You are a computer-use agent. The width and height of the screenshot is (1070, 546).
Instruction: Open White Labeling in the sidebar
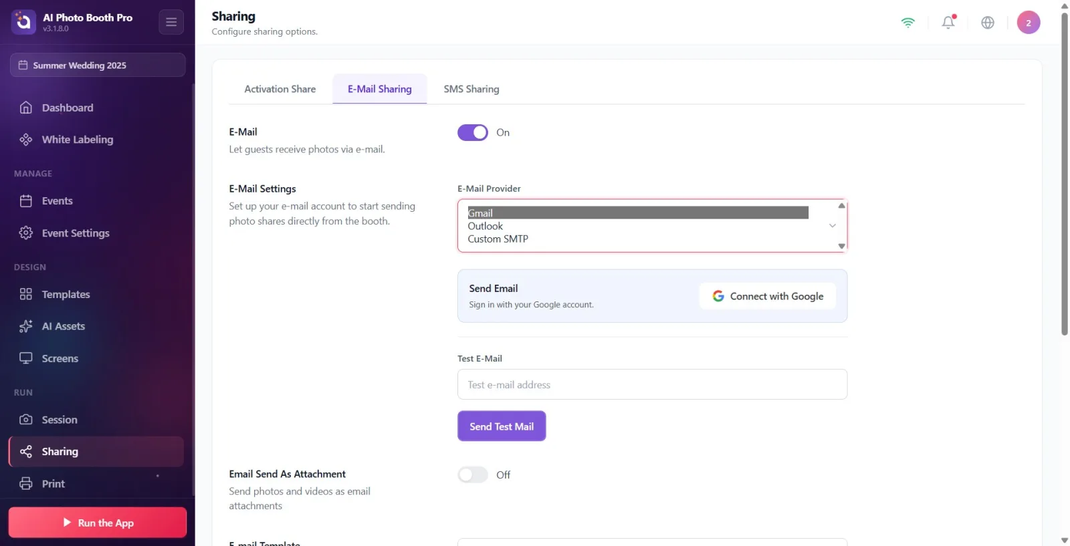[x=96, y=139]
